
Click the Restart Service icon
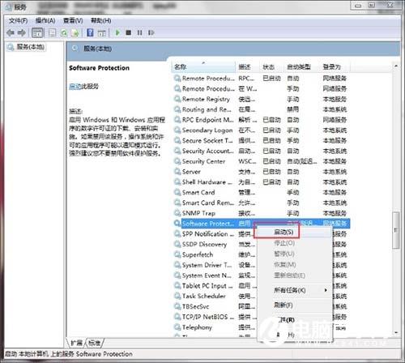pos(151,32)
